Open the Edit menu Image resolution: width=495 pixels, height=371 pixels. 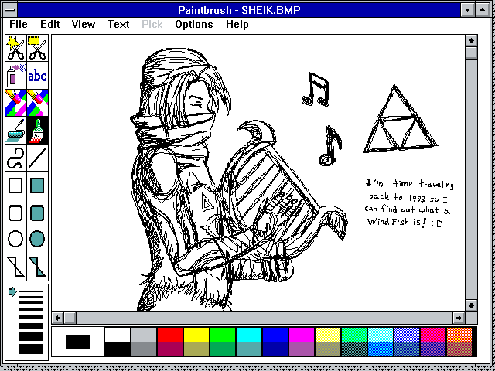[x=49, y=24]
